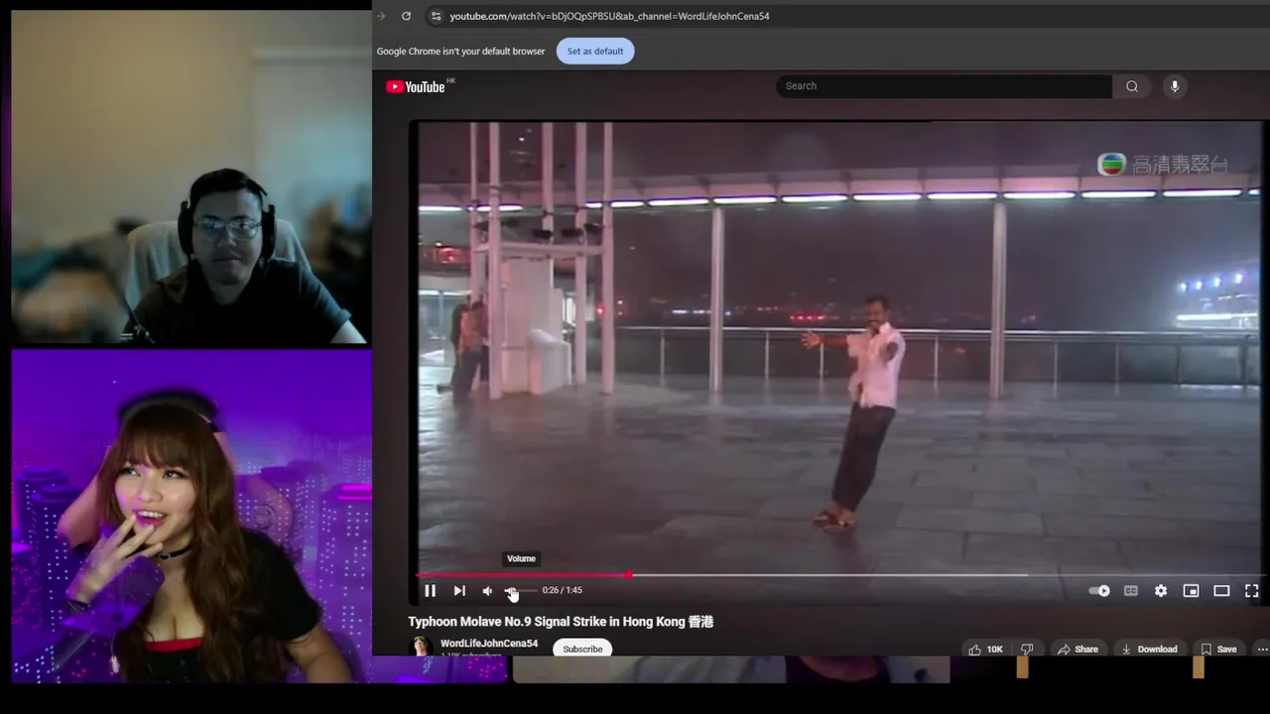Image resolution: width=1270 pixels, height=714 pixels.
Task: Click the 0:26 / 1:45 time display
Action: click(563, 591)
